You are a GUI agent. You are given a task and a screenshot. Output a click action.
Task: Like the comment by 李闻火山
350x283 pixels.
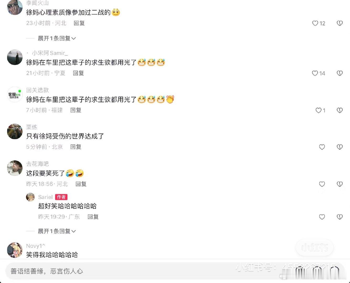tap(315, 23)
